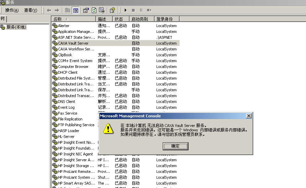Viewport: 306px width, 188px height.
Task: Select HP Insight Storage ... service
Action: [x=76, y=166]
